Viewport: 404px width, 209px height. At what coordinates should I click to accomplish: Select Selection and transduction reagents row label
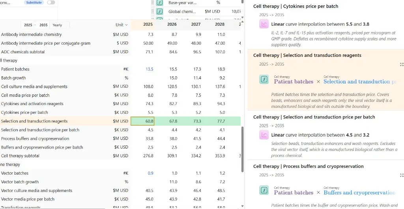[34, 121]
